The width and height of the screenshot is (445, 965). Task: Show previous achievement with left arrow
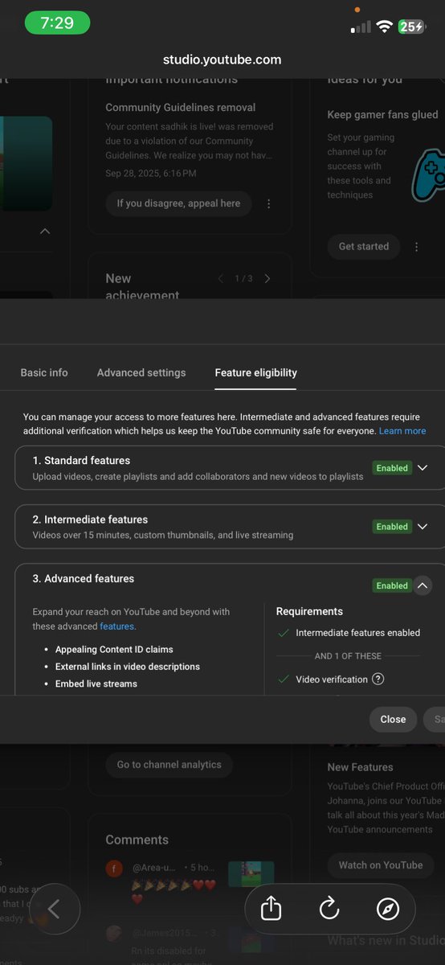[221, 278]
